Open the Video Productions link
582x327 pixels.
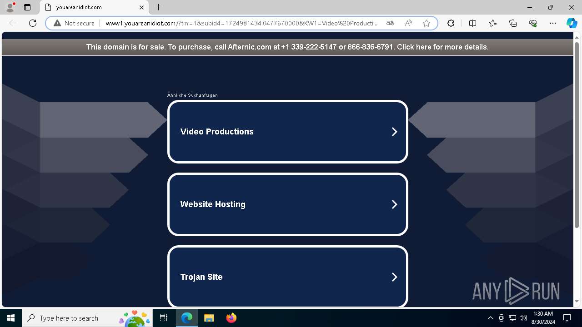[x=288, y=132]
